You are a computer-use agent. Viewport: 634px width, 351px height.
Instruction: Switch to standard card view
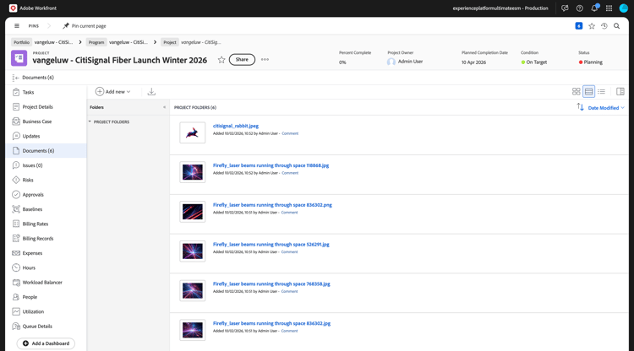point(588,92)
